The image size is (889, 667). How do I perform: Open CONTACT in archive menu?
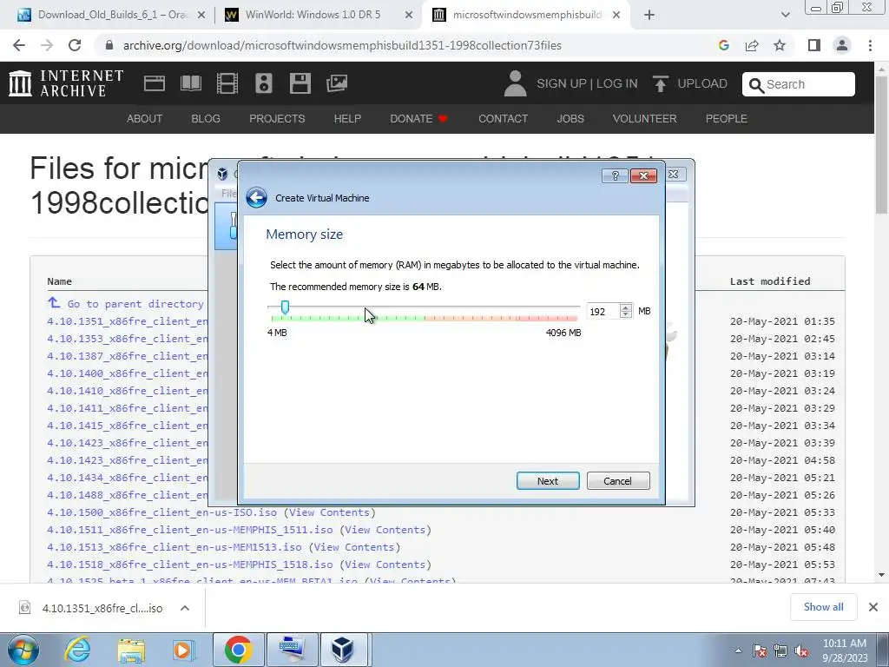coord(503,118)
